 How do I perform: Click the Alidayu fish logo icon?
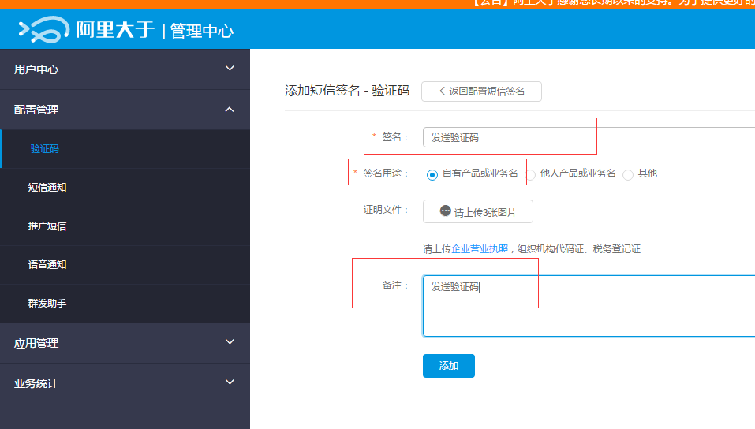pos(43,29)
